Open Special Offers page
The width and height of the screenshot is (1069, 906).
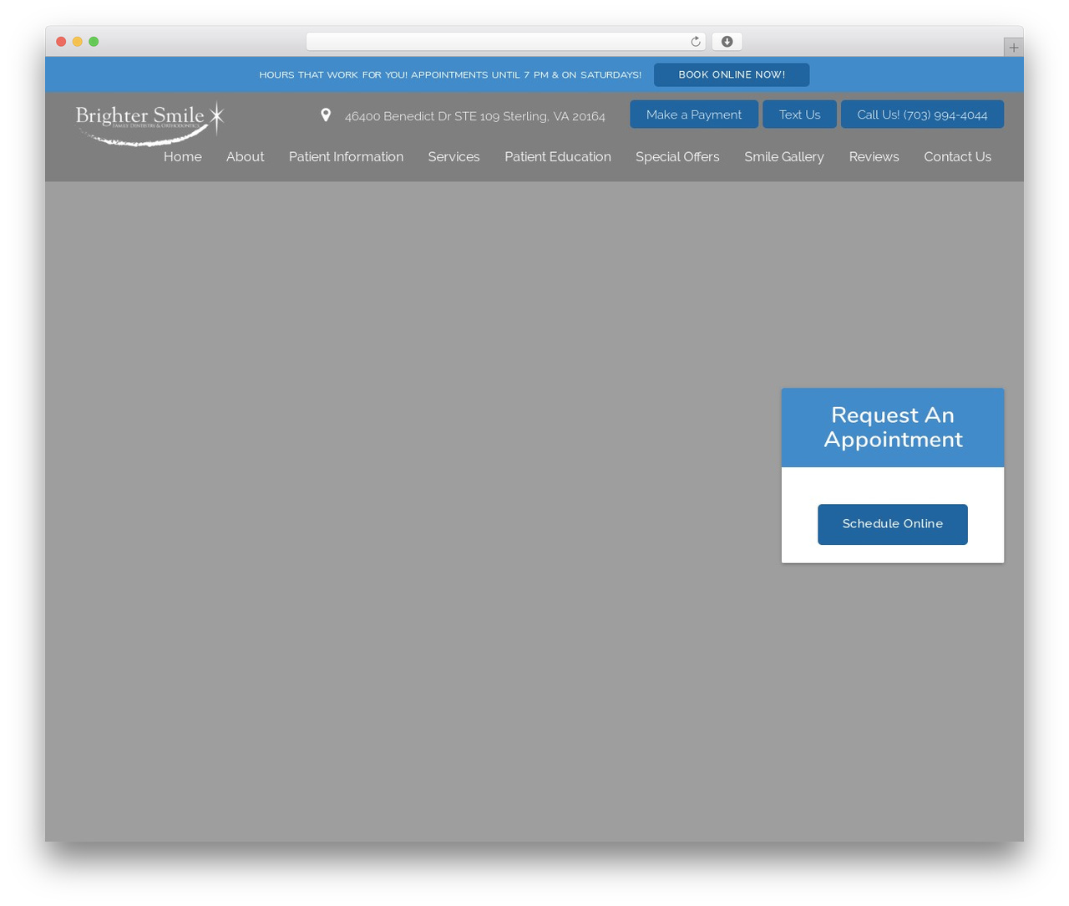[x=677, y=156]
